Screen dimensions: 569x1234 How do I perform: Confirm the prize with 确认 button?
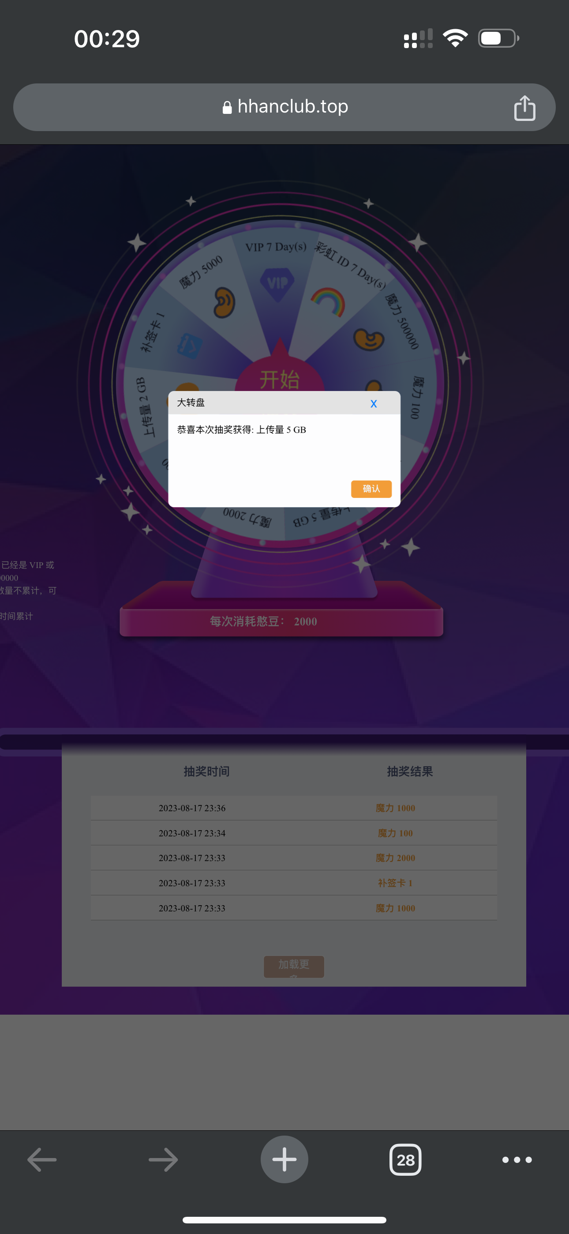(371, 489)
